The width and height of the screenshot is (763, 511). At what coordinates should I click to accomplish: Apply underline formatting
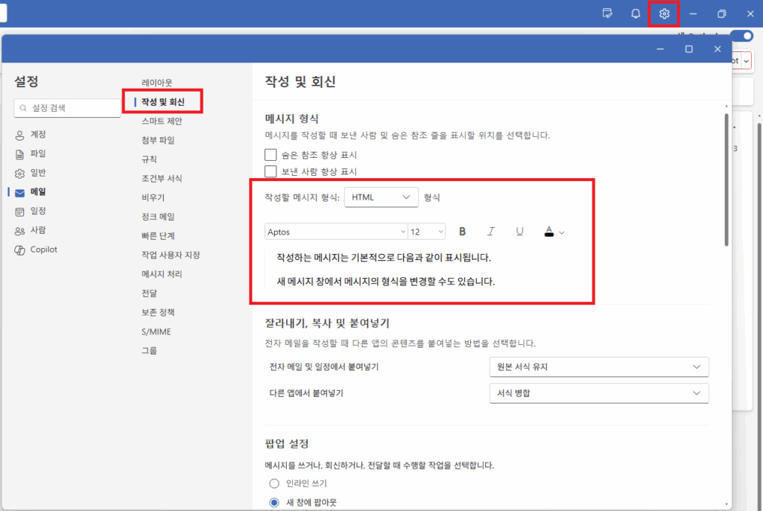tap(519, 231)
